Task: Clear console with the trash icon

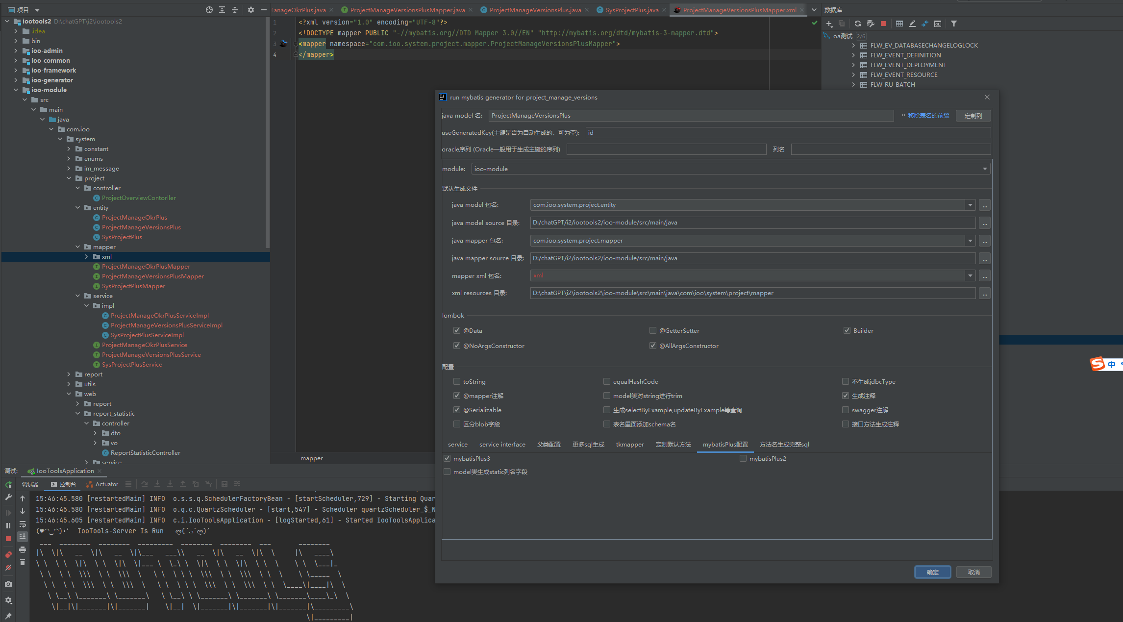Action: pyautogui.click(x=23, y=562)
